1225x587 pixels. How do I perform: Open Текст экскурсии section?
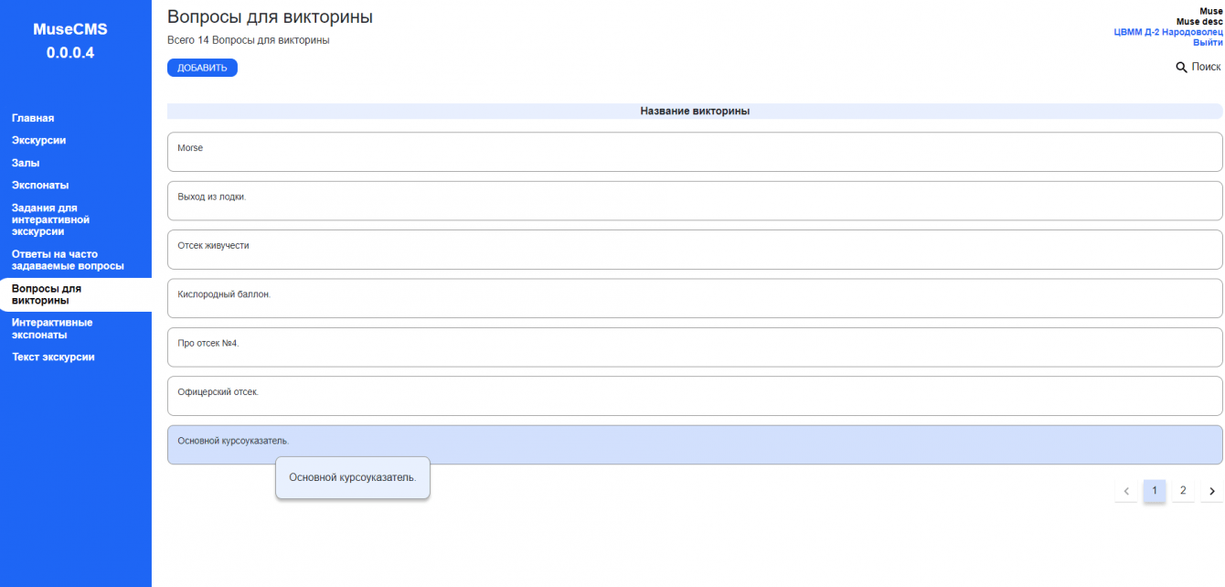pos(53,358)
